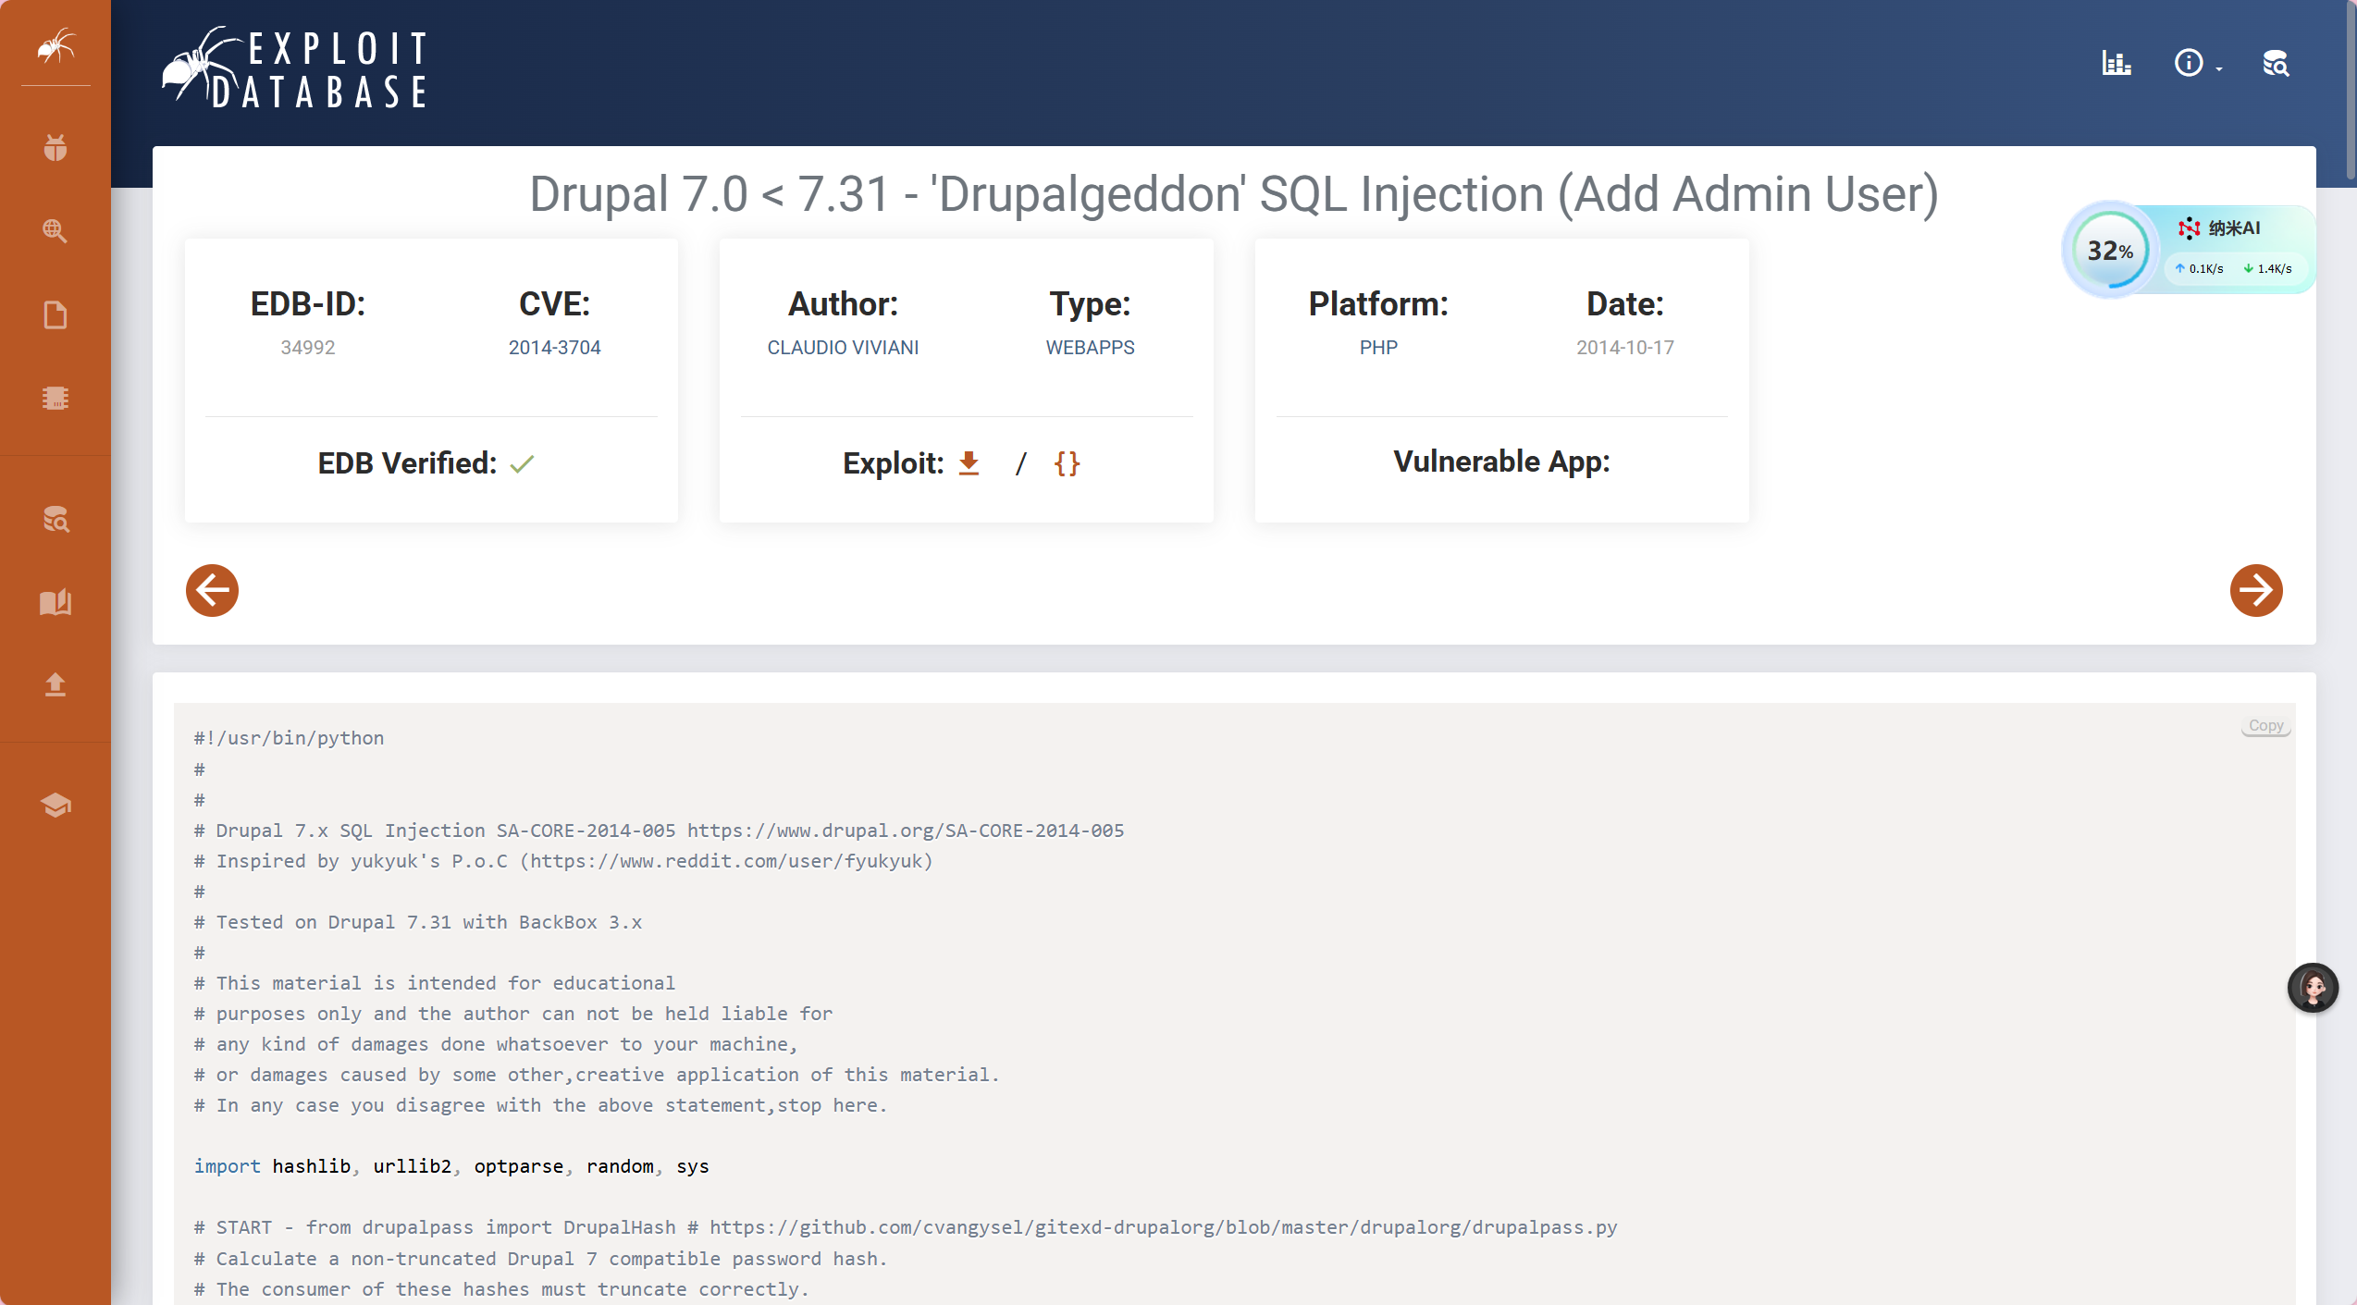The height and width of the screenshot is (1305, 2357).
Task: Click the Exploit Database logo in header
Action: click(296, 69)
